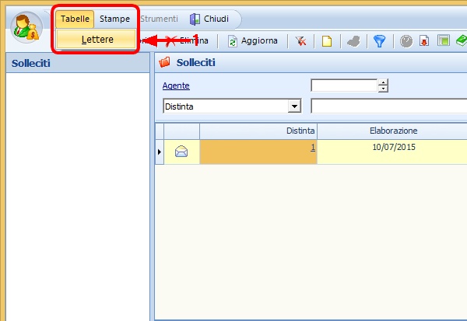467x321 pixels.
Task: Expand the Distinta dropdown list
Action: click(x=294, y=106)
